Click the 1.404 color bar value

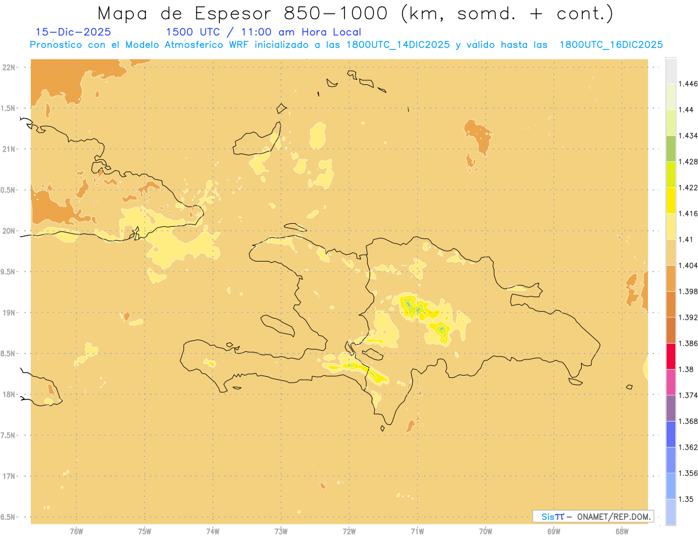pos(689,265)
